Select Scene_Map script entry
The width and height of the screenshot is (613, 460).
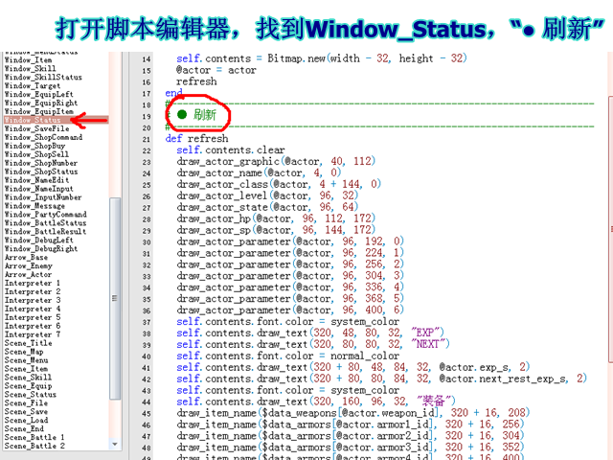(x=24, y=352)
